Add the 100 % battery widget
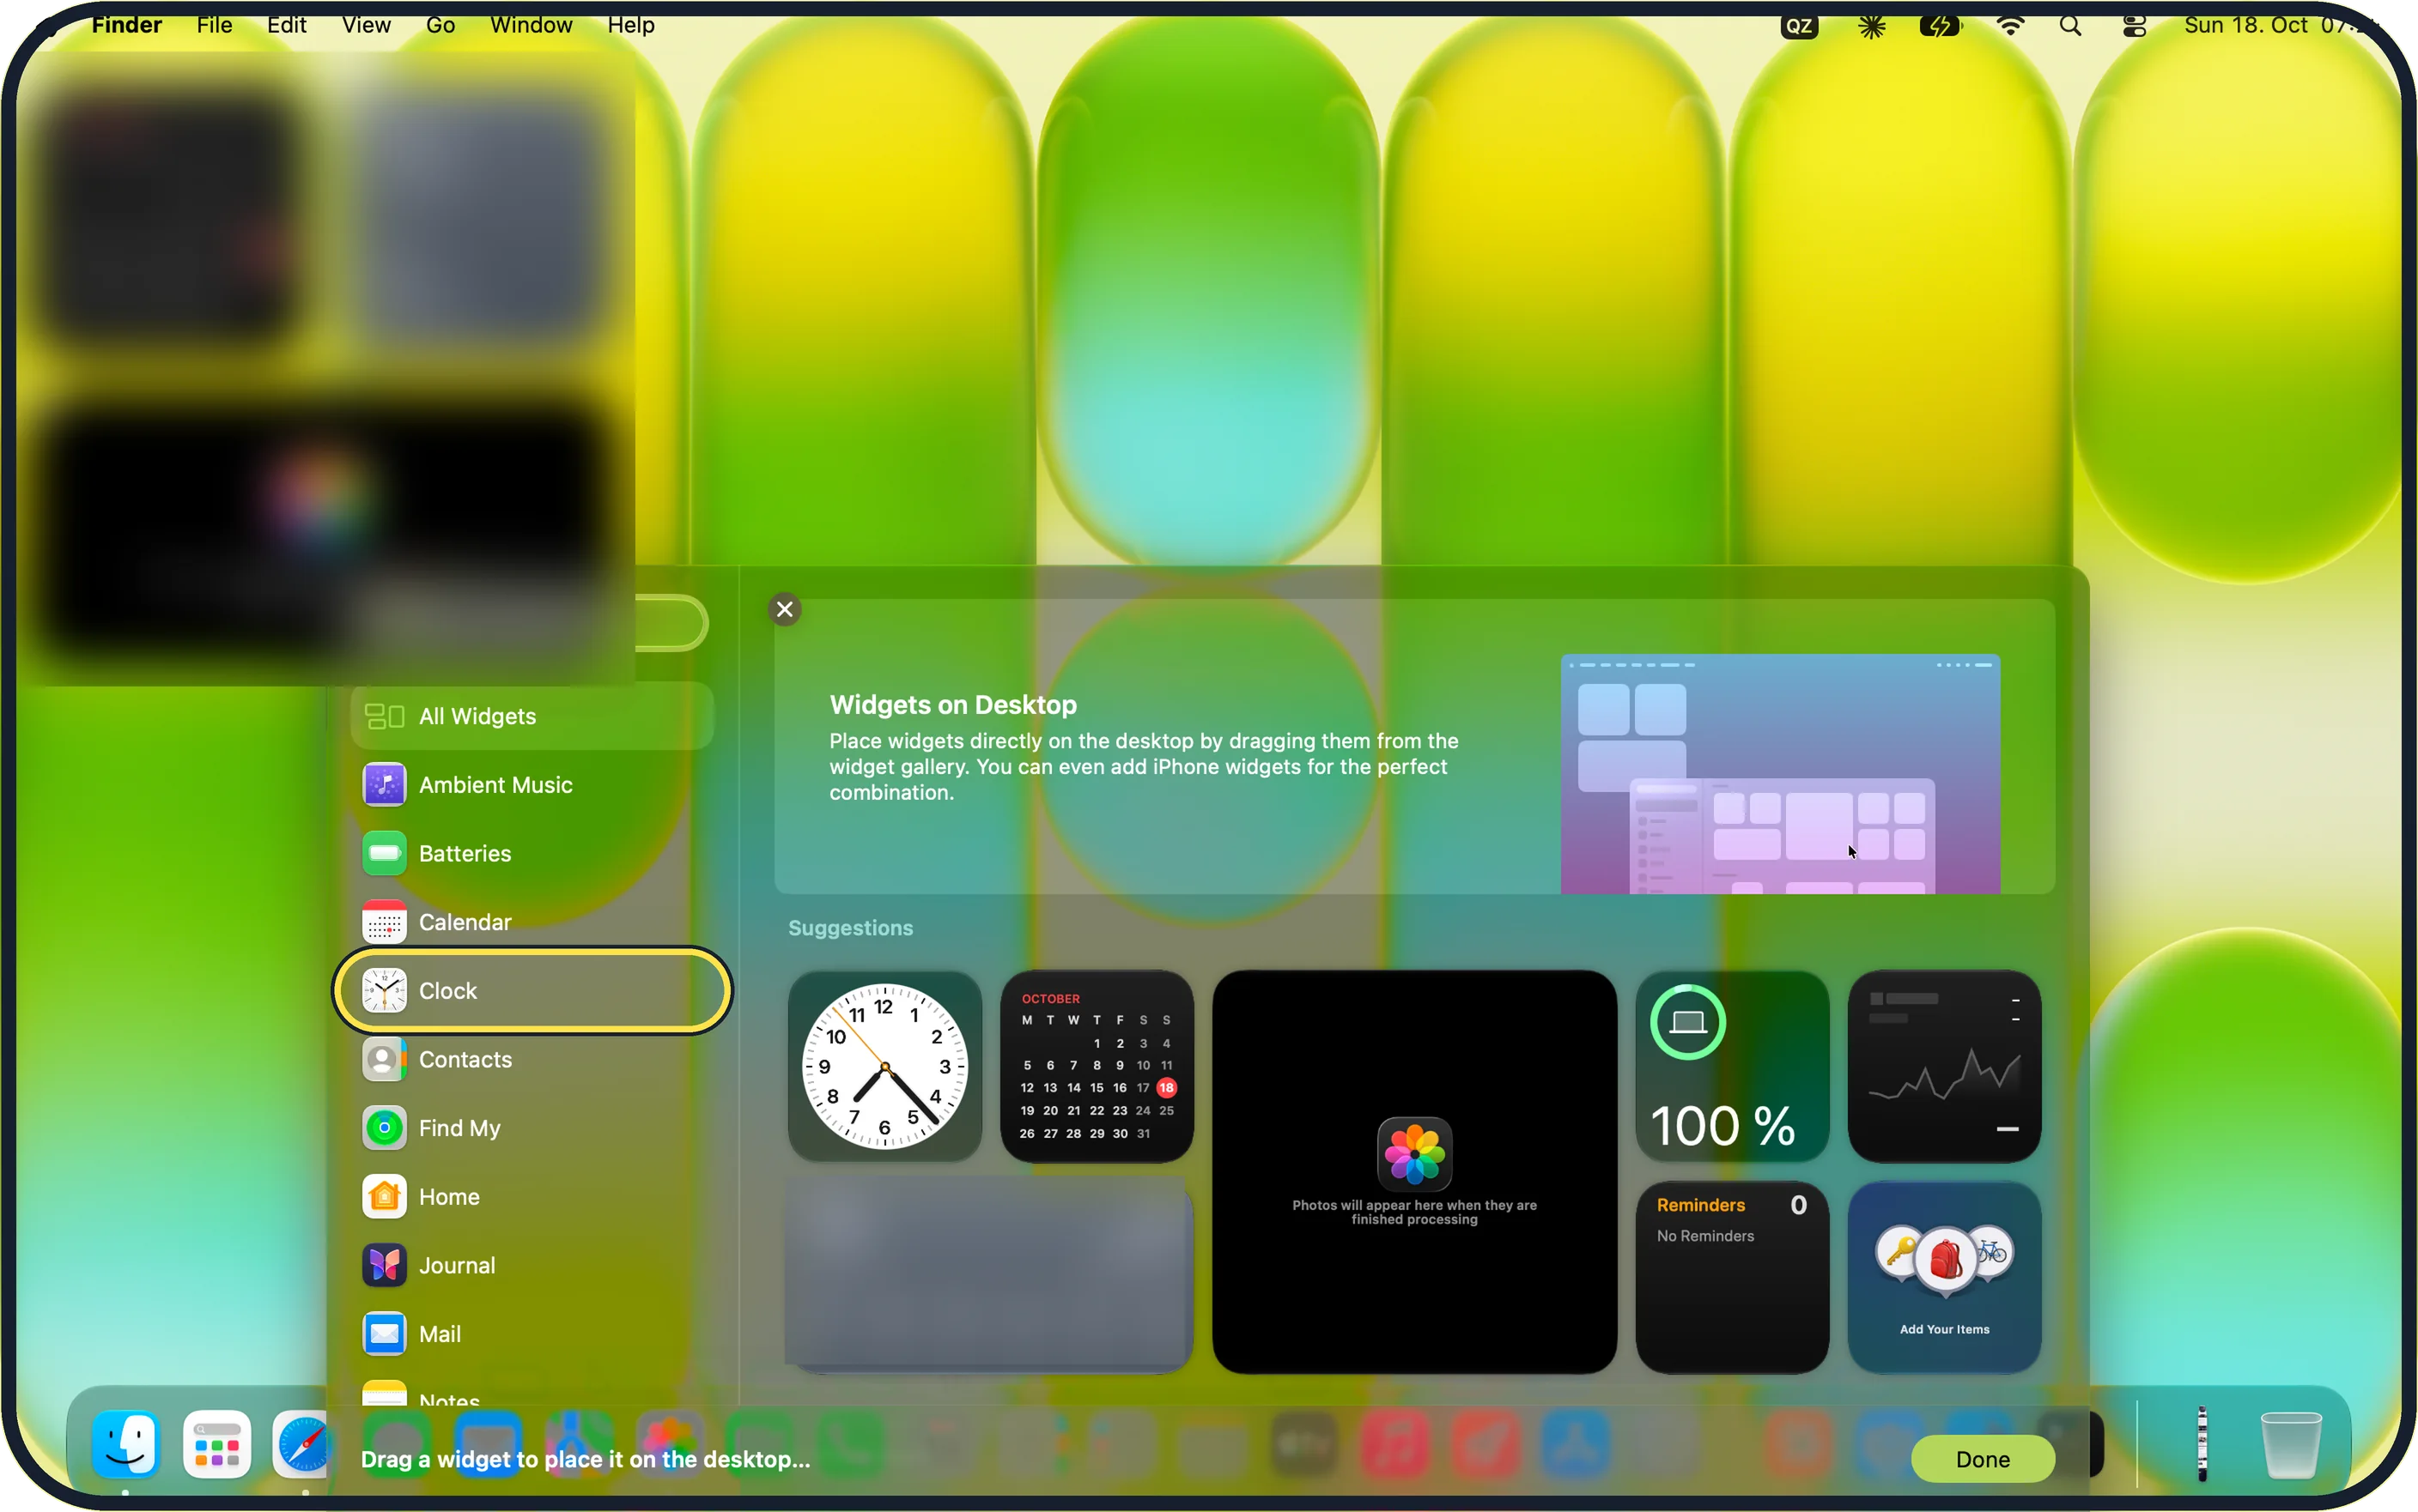The width and height of the screenshot is (2418, 1512). tap(1732, 1066)
